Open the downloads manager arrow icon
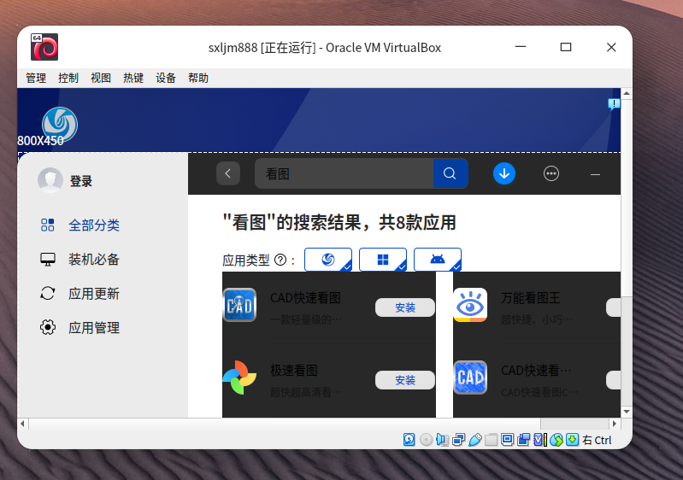Viewport: 683px width, 480px height. 504,173
